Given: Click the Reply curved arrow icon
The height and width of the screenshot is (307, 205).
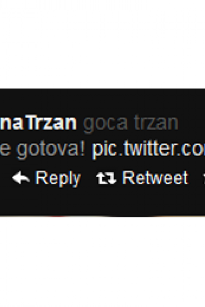Looking at the screenshot, I should pyautogui.click(x=21, y=178).
